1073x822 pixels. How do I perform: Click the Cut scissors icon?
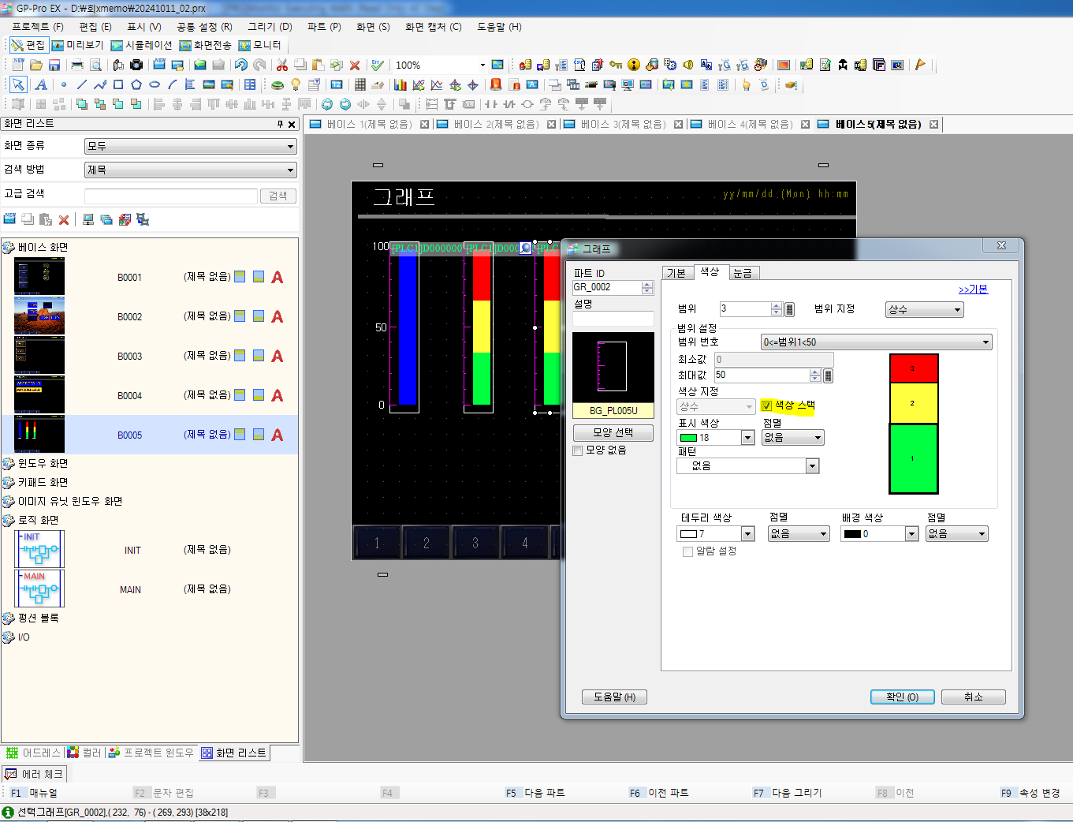point(281,65)
